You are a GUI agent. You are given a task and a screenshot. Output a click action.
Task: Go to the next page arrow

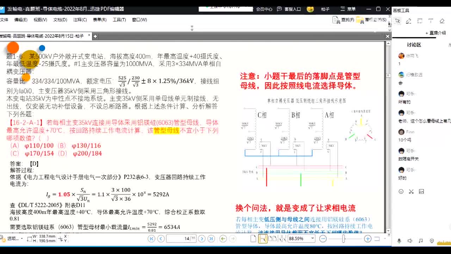pos(202,239)
